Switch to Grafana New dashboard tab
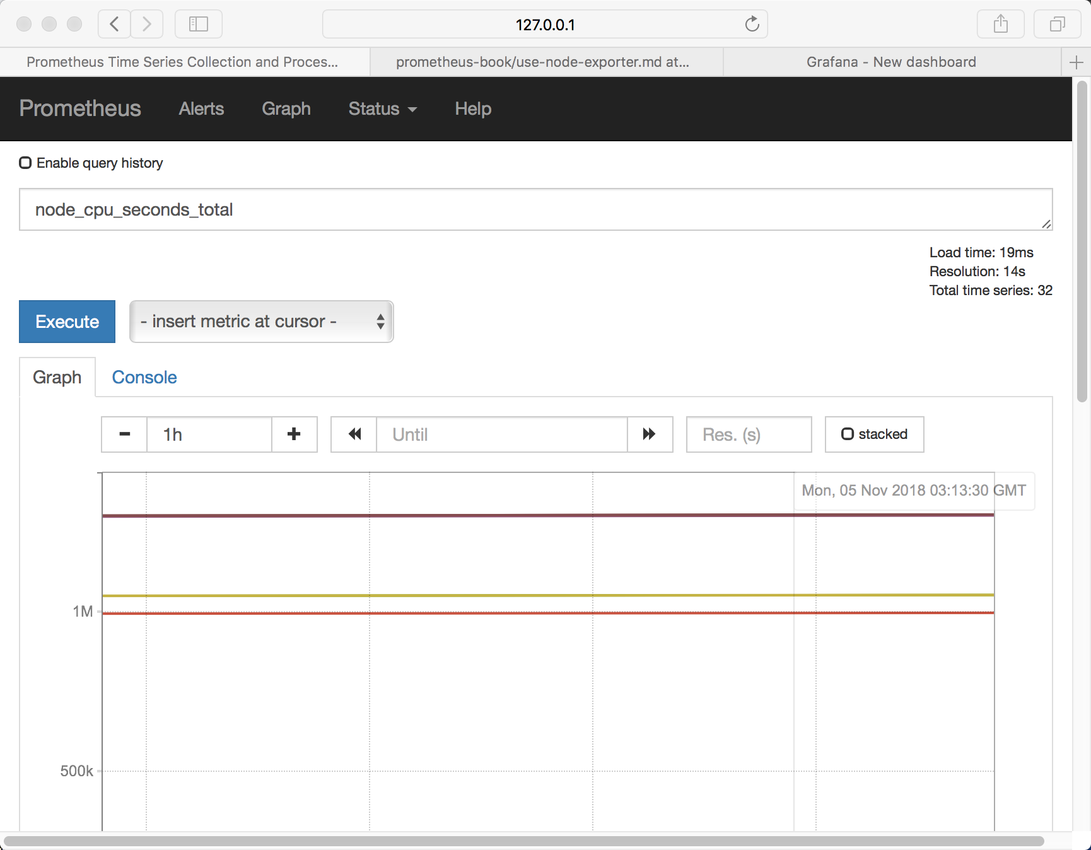The height and width of the screenshot is (850, 1091). 891,62
